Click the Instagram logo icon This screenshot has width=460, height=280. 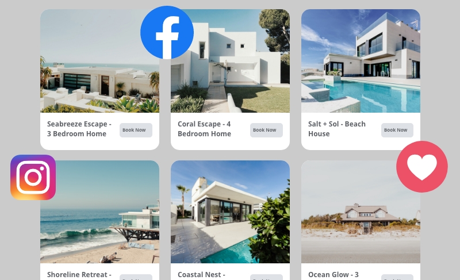pos(33,178)
